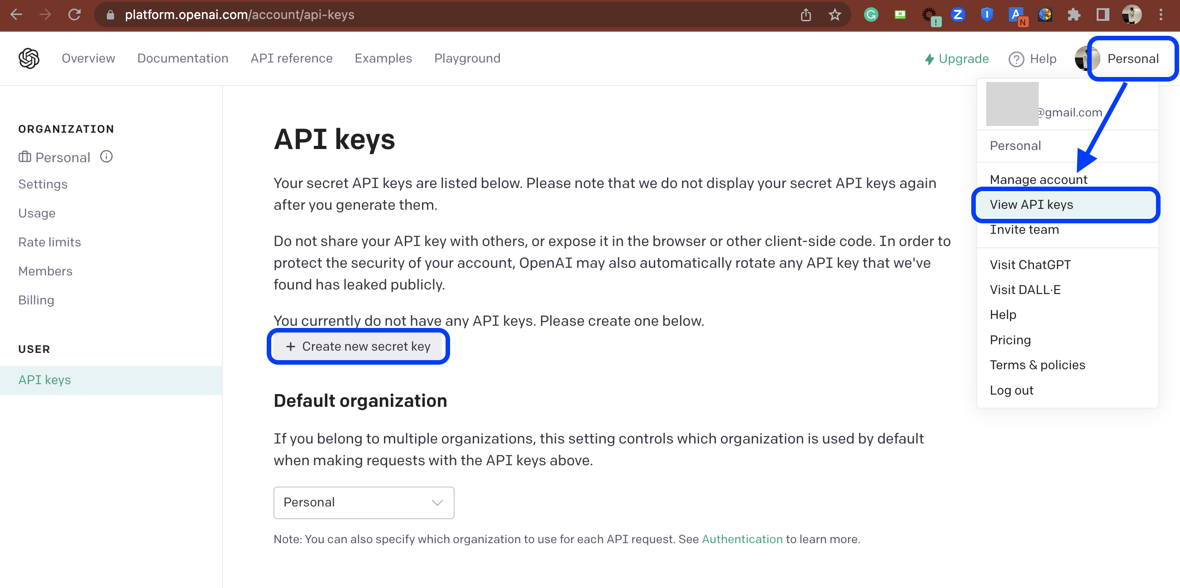Open the Grammarly extension icon
Viewport: 1180px width, 588px height.
870,14
